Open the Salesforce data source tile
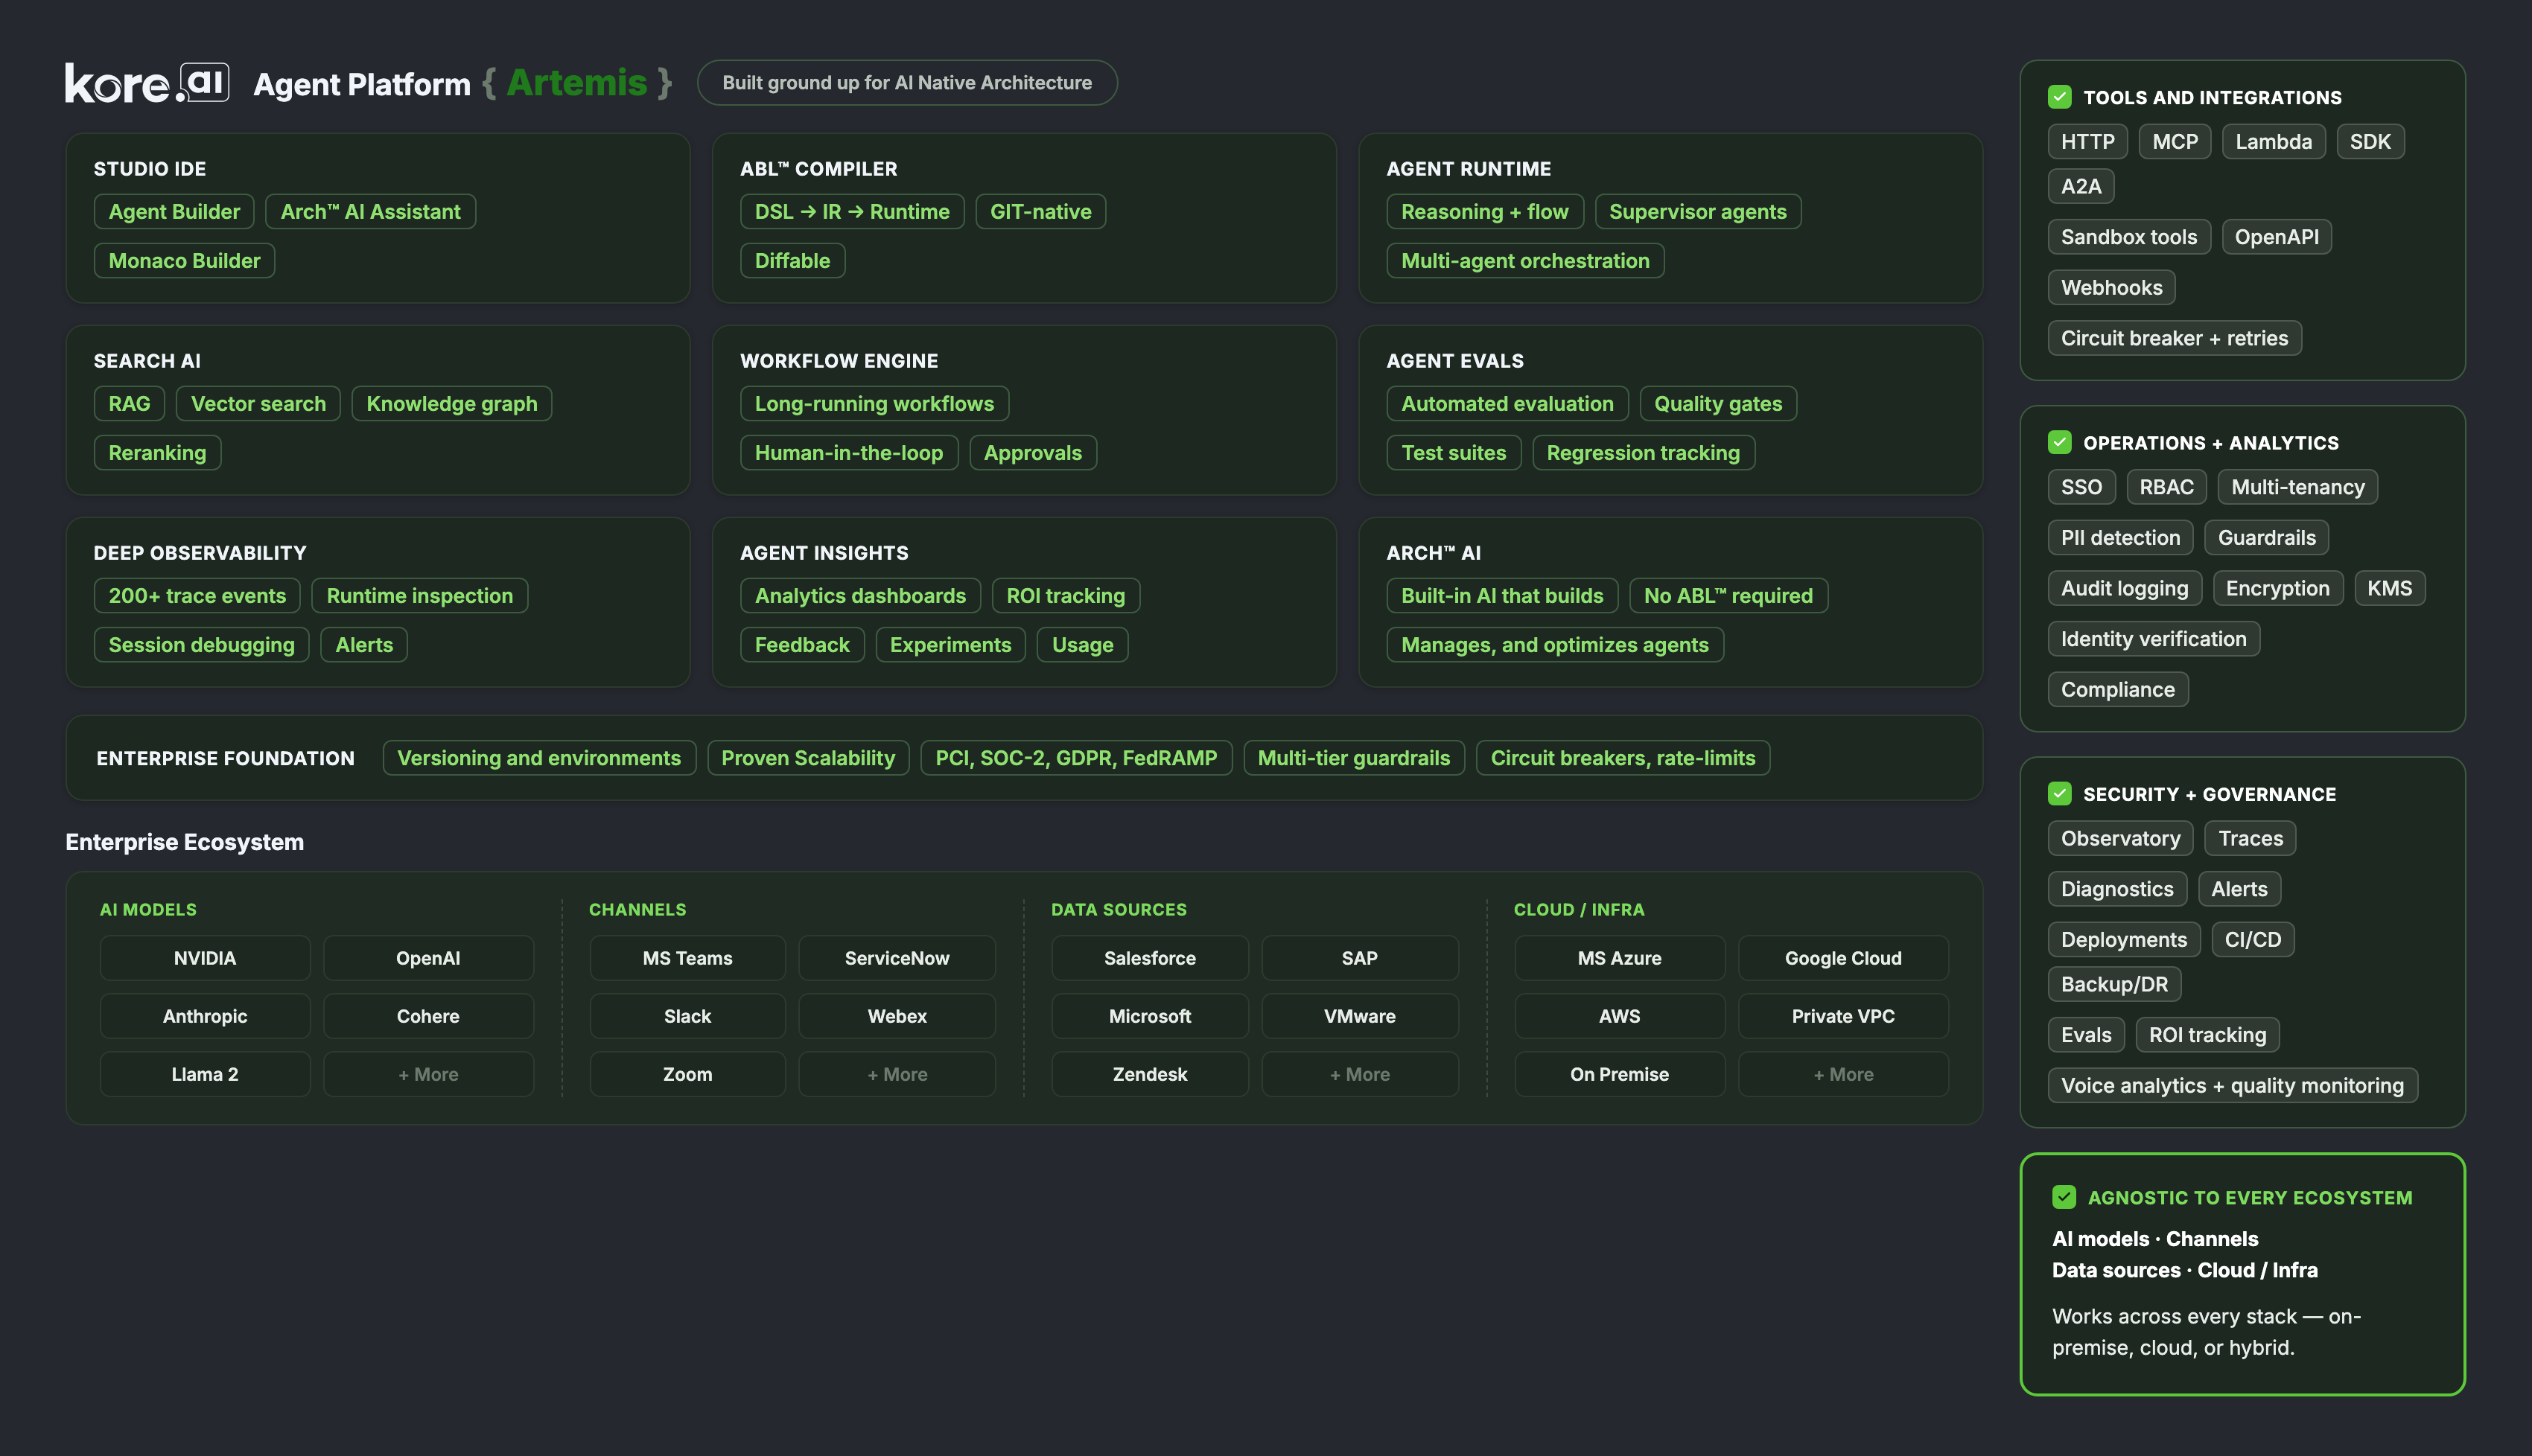This screenshot has width=2532, height=1456. [1150, 958]
